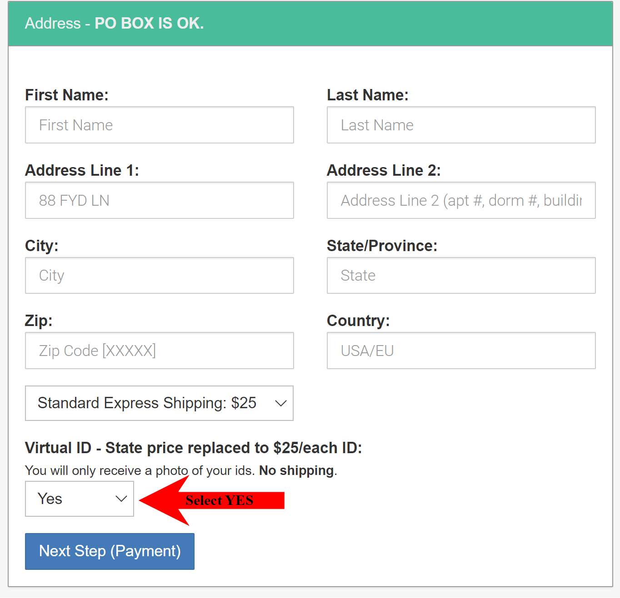Click the chevron beside the Yes option
The image size is (620, 598).
point(121,499)
